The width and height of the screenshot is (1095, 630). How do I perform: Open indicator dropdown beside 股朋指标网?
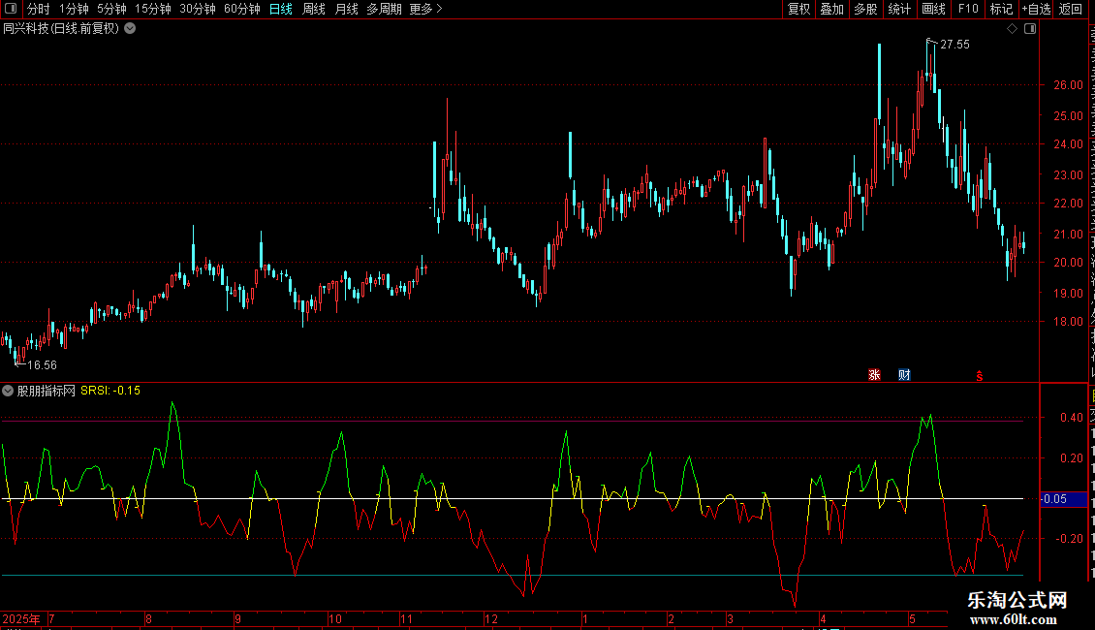8,391
